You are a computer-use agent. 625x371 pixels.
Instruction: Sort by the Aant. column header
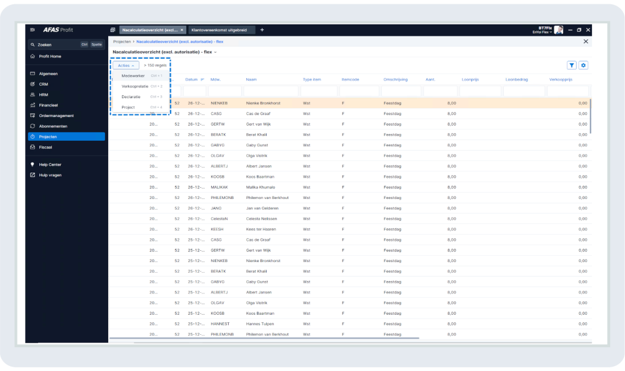click(430, 80)
